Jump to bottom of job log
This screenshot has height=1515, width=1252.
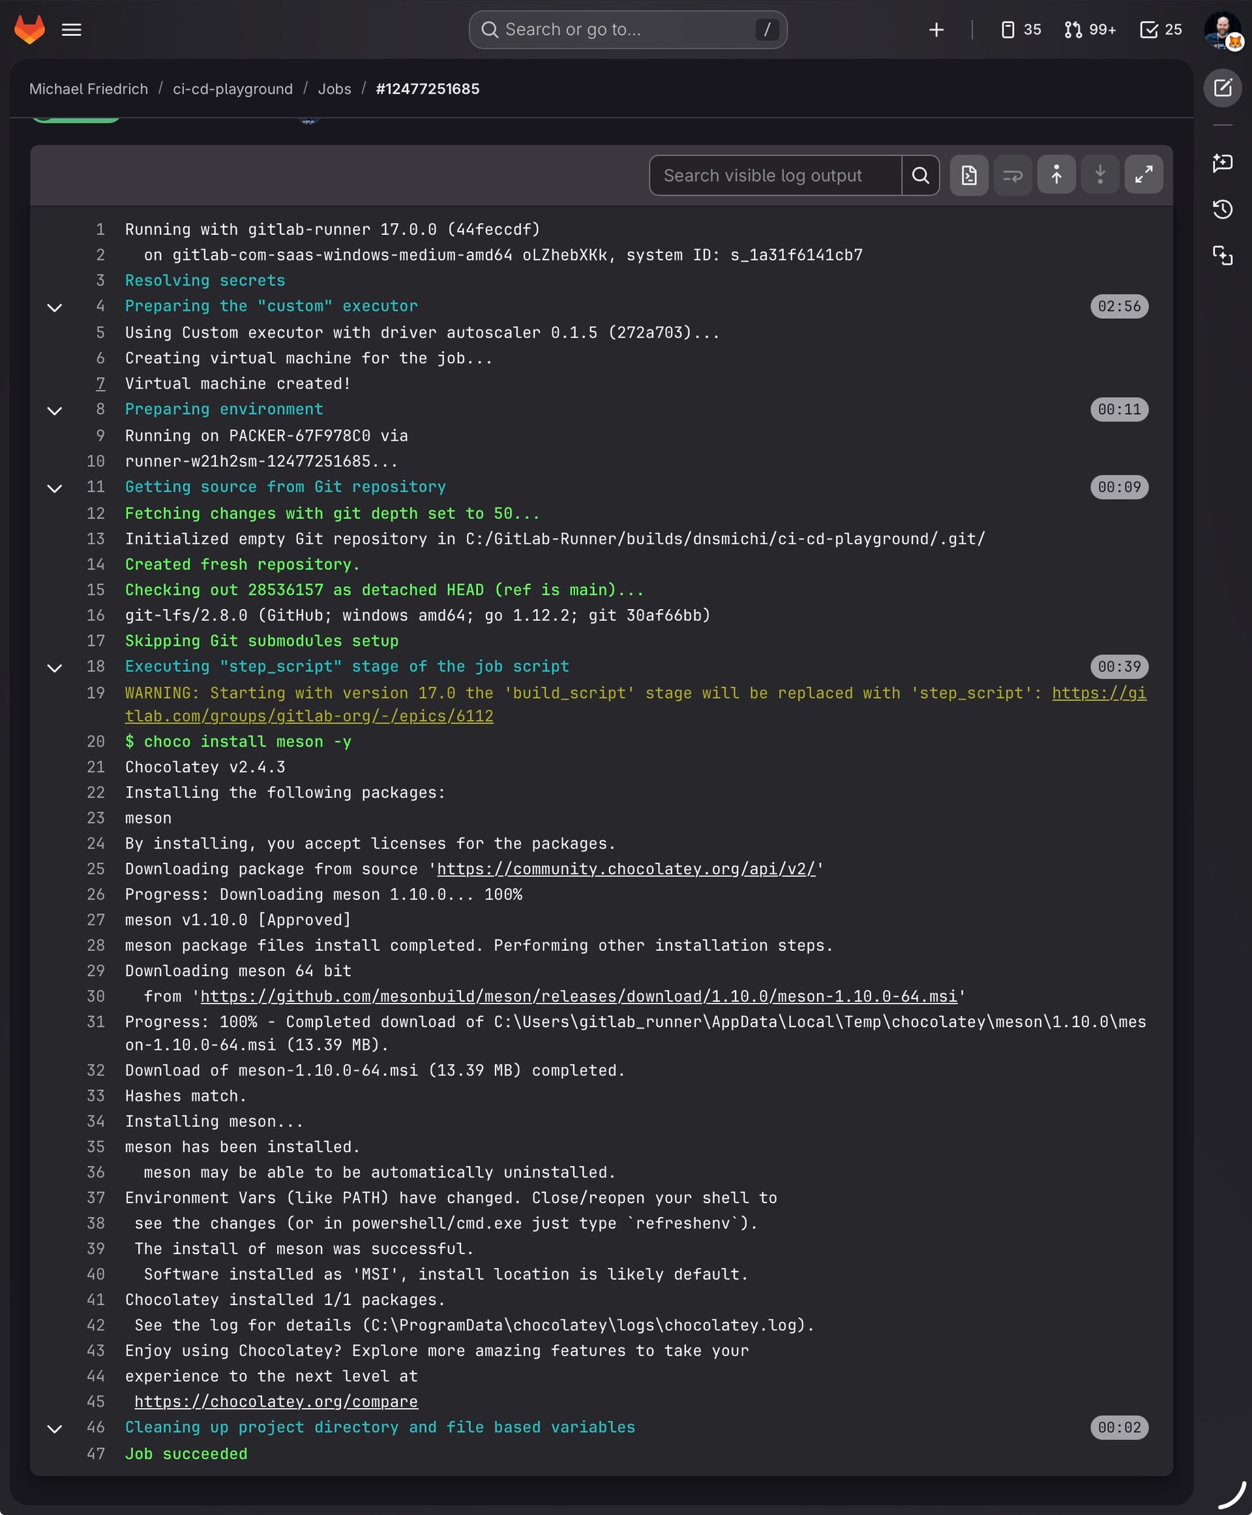[x=1100, y=175]
